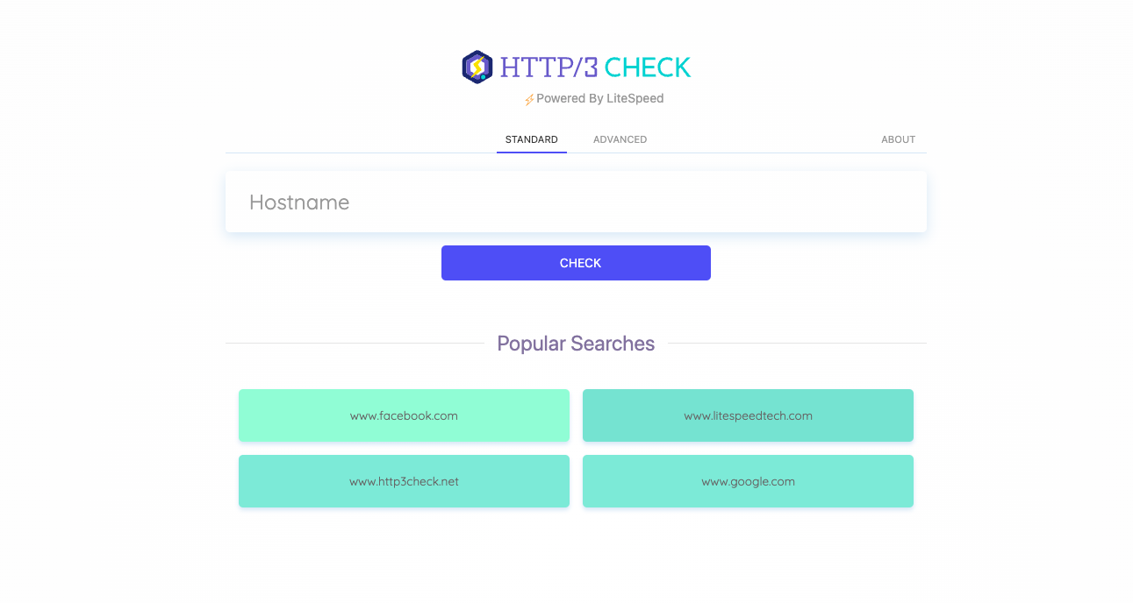Click the mint green facebook.com tile
Screen dimensions: 1133x603
(x=404, y=415)
